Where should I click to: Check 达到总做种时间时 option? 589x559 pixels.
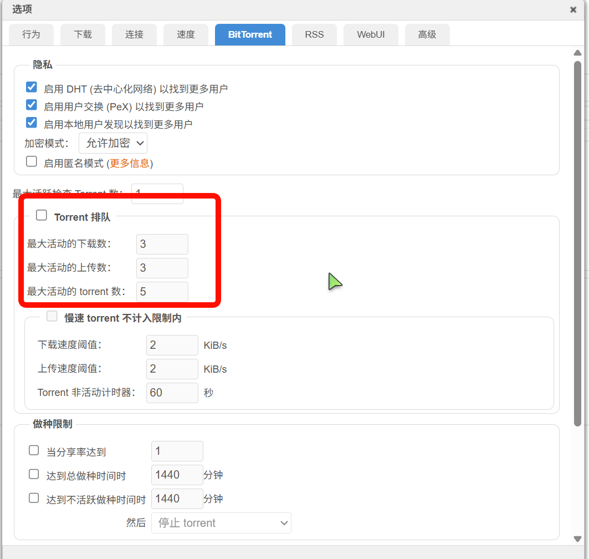[x=34, y=474]
